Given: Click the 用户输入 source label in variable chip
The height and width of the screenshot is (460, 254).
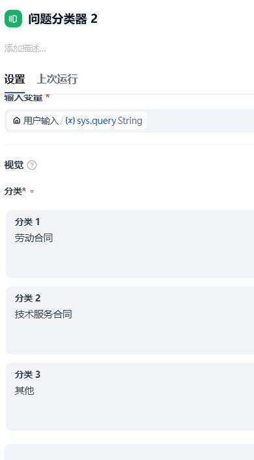Looking at the screenshot, I should point(41,121).
